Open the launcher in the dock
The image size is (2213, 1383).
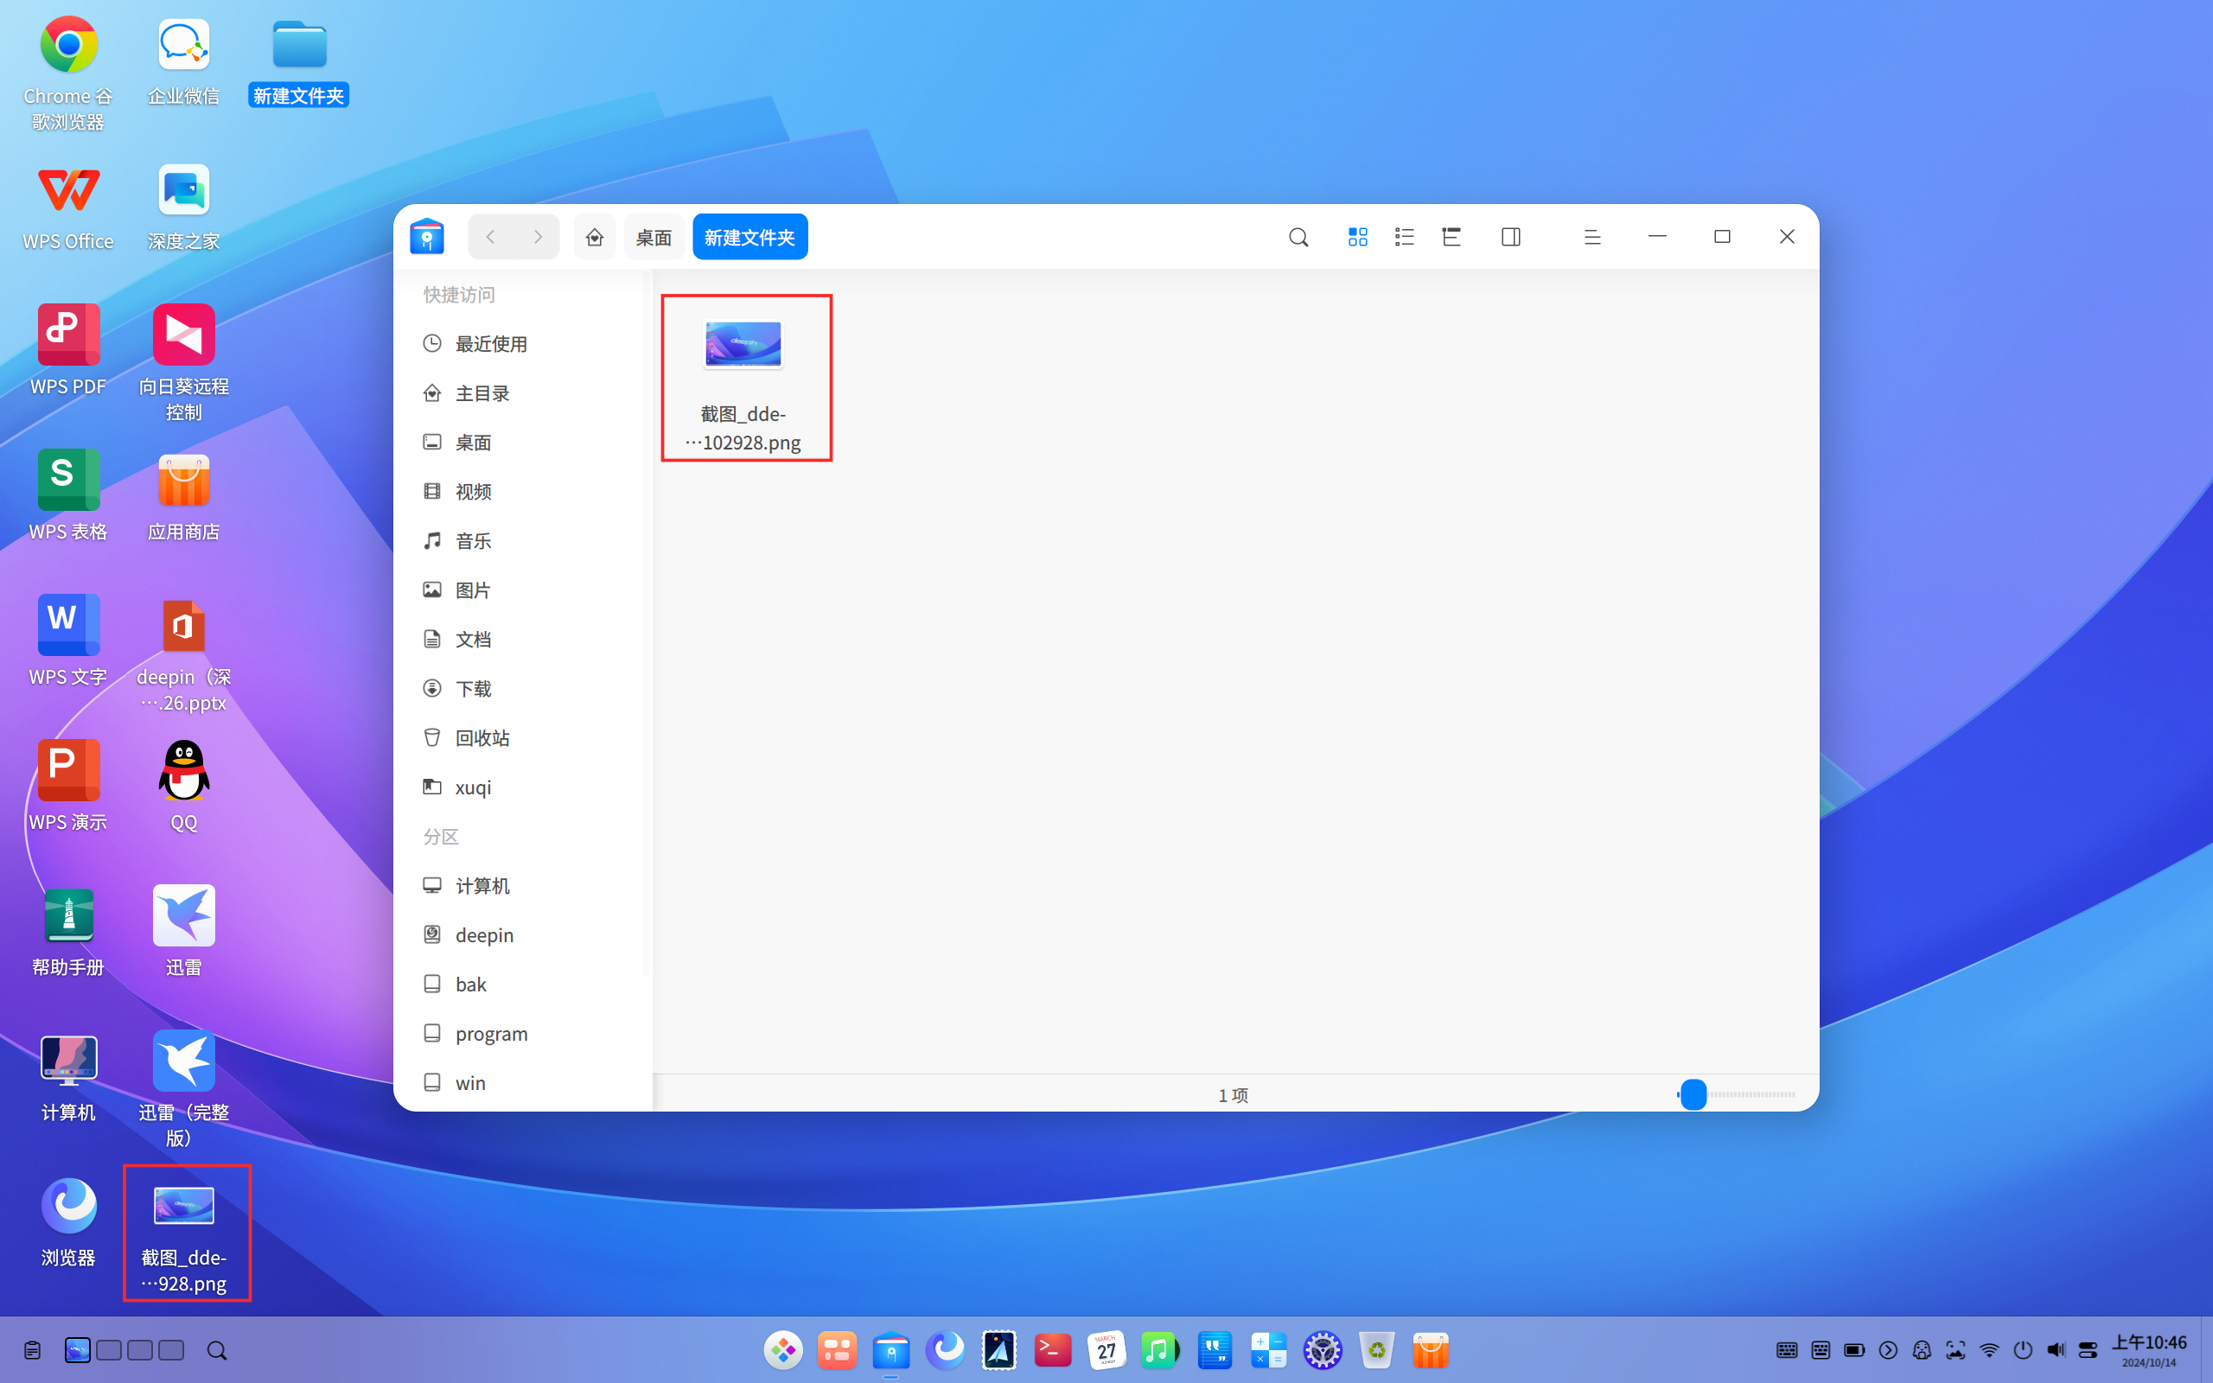(784, 1350)
